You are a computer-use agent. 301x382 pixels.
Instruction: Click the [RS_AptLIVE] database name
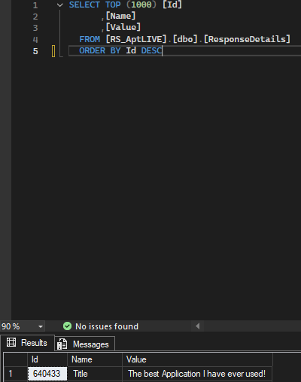136,39
